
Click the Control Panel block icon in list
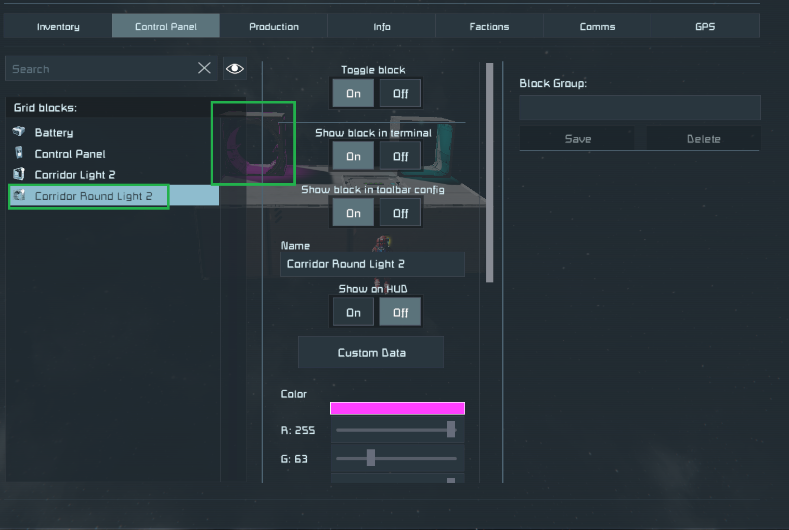click(x=19, y=152)
